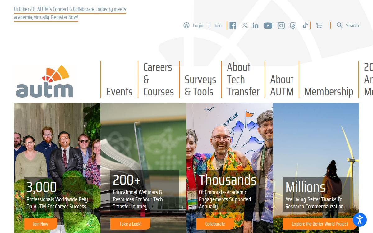Screen dimensions: 373x233
Task: Click the user profile icon beside Login
Action: click(186, 25)
